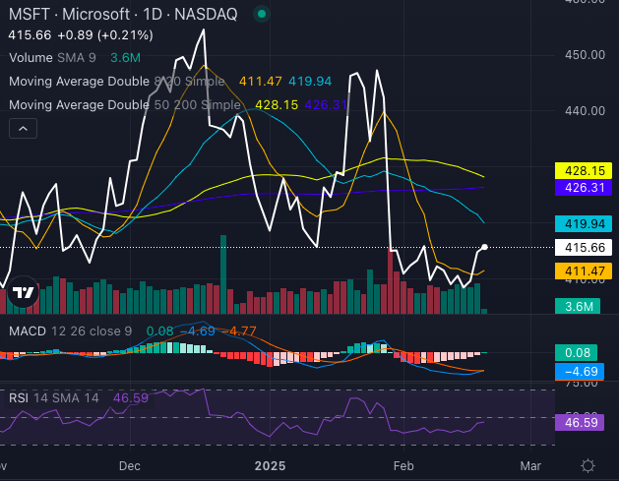Collapse the indicator legend with arrow button
Image resolution: width=619 pixels, height=481 pixels.
(x=23, y=128)
